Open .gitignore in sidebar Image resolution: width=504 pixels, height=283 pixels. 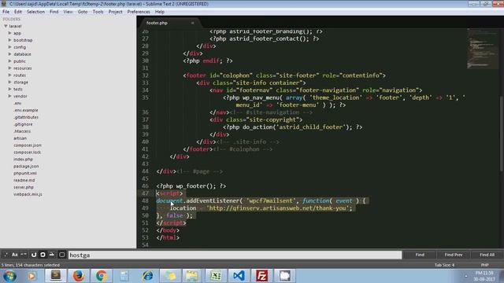23,124
